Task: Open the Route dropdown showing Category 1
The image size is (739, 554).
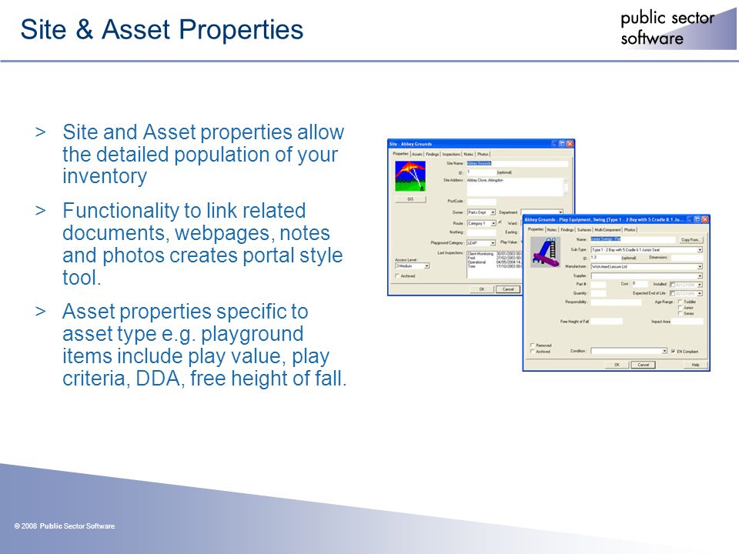Action: coord(482,223)
